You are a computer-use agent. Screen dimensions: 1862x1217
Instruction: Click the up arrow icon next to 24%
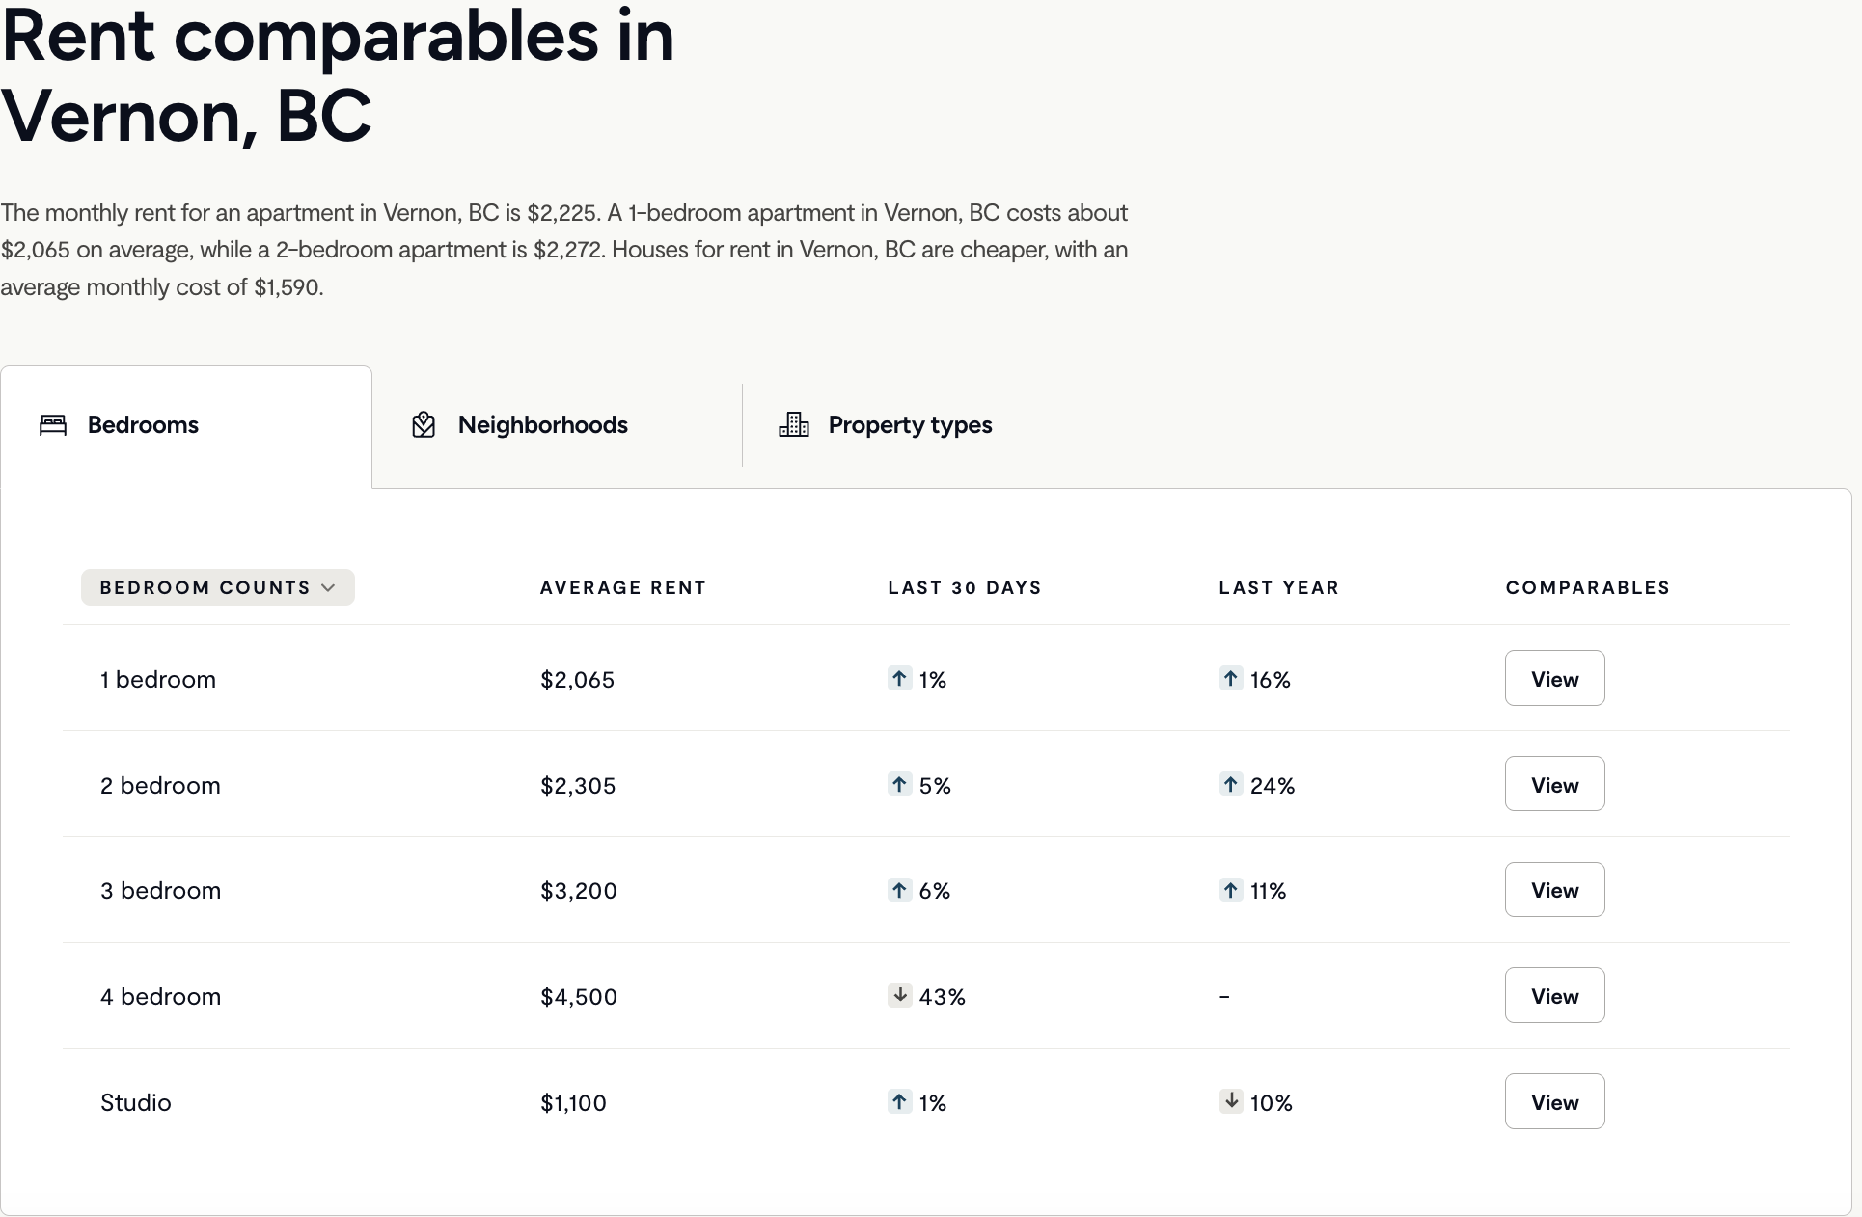(1230, 785)
